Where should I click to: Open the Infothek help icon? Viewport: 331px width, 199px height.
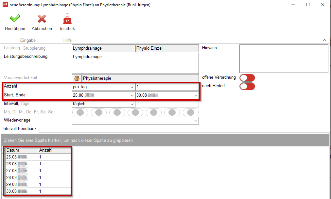pyautogui.click(x=67, y=19)
